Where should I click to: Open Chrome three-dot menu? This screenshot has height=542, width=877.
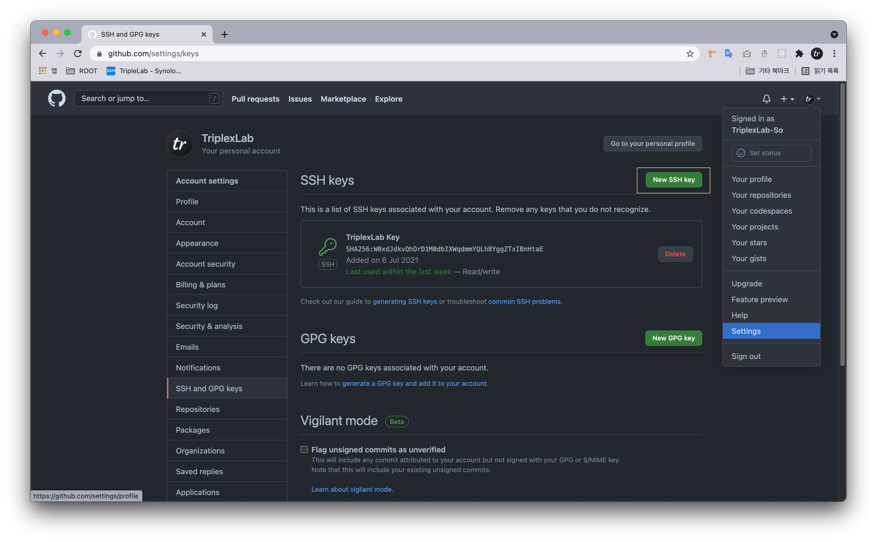coord(834,54)
